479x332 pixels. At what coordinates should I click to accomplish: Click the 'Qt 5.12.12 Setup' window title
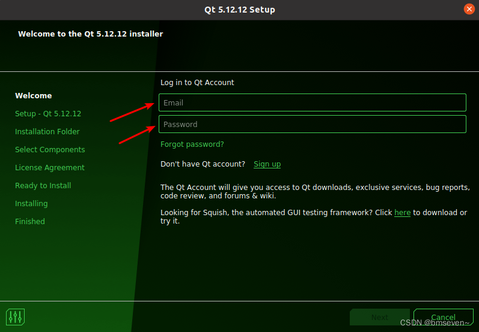coord(239,10)
